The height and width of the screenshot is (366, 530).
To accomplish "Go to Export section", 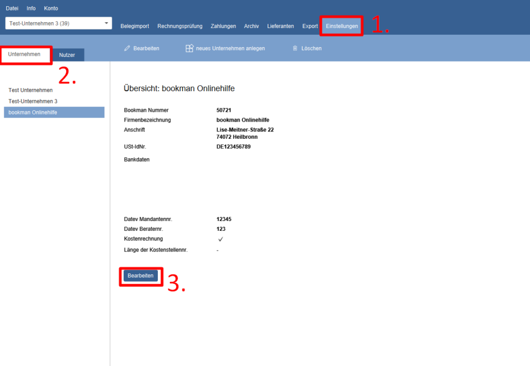I will point(310,26).
